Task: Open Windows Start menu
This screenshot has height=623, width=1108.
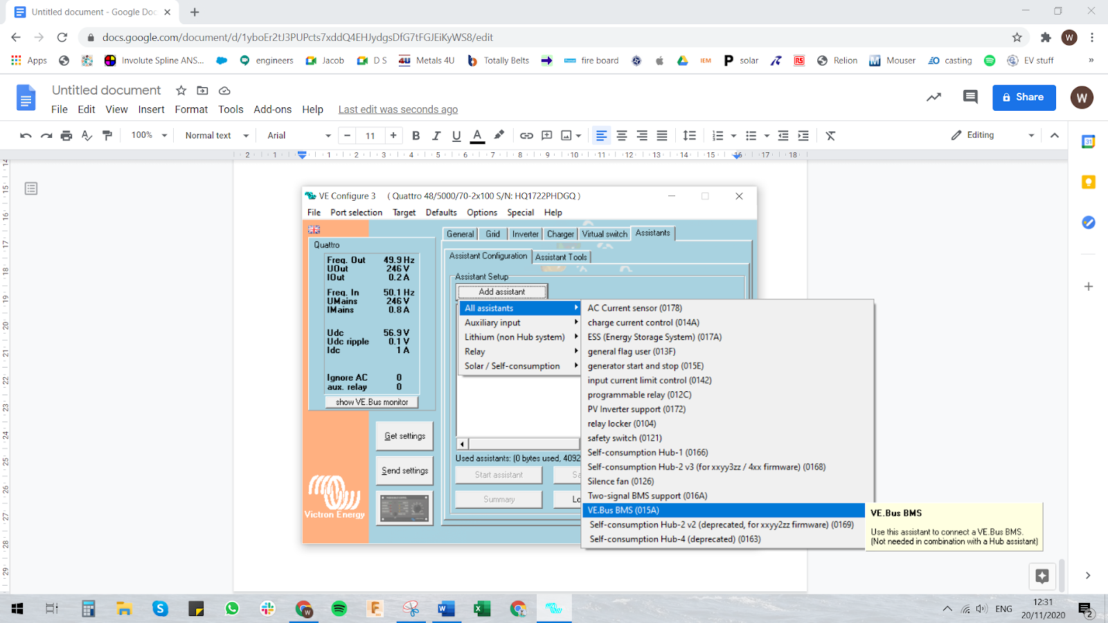Action: (x=17, y=608)
